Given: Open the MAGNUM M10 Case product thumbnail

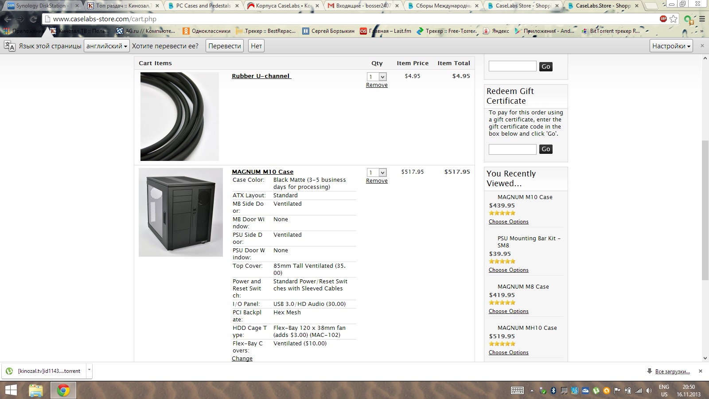Looking at the screenshot, I should point(181,212).
